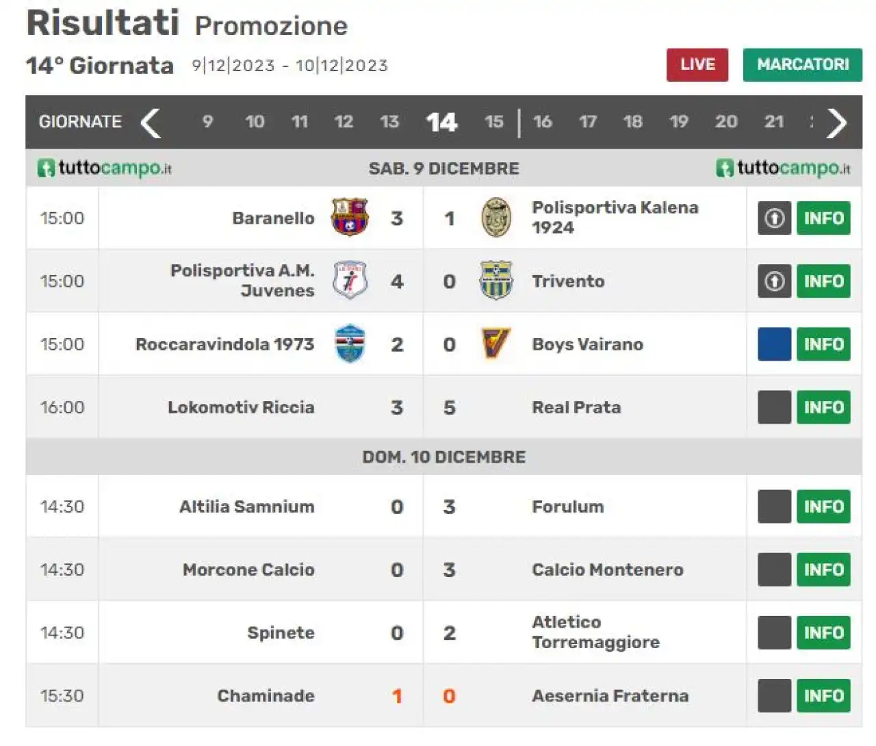Show next giornate with right chevron
The image size is (876, 746).
pyautogui.click(x=836, y=123)
